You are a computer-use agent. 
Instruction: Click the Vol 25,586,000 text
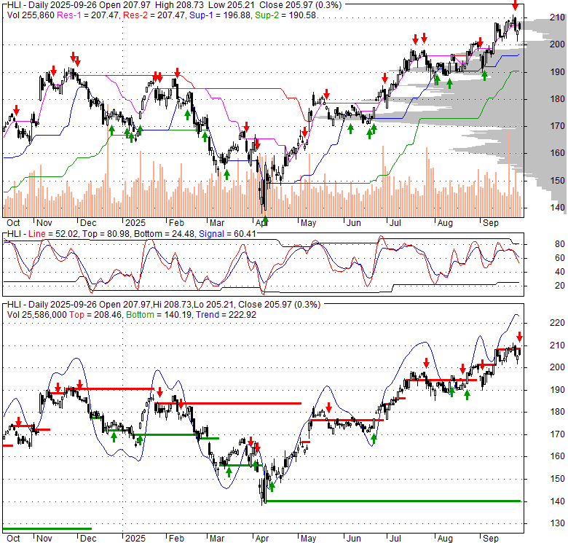[37, 315]
